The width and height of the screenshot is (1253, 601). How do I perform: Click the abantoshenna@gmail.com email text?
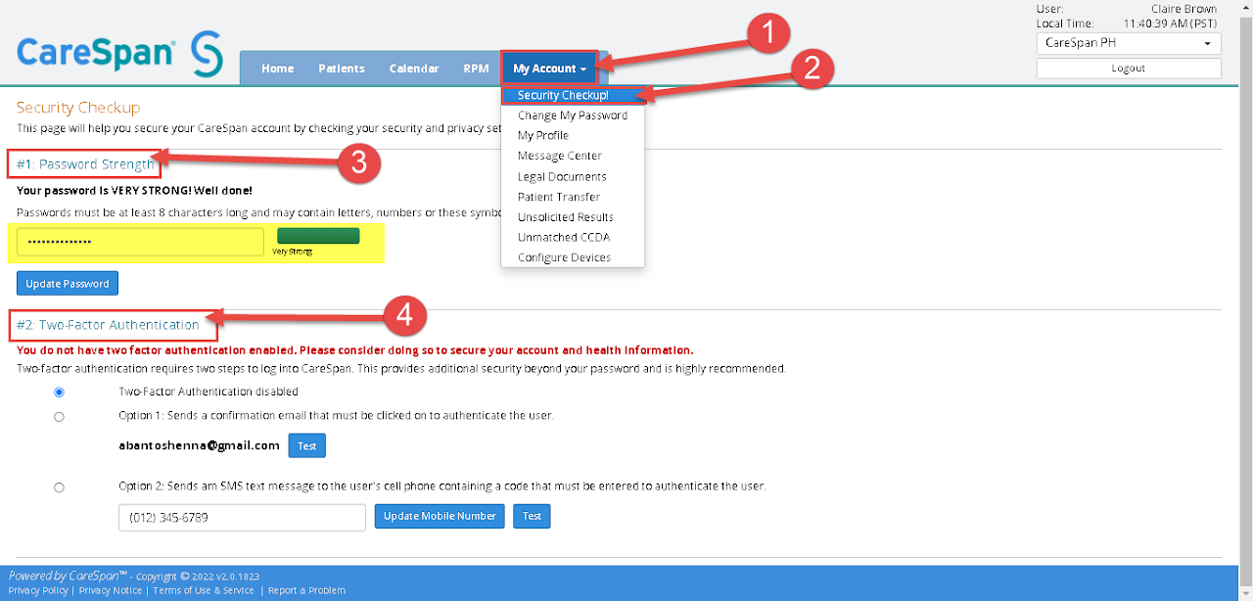click(200, 445)
